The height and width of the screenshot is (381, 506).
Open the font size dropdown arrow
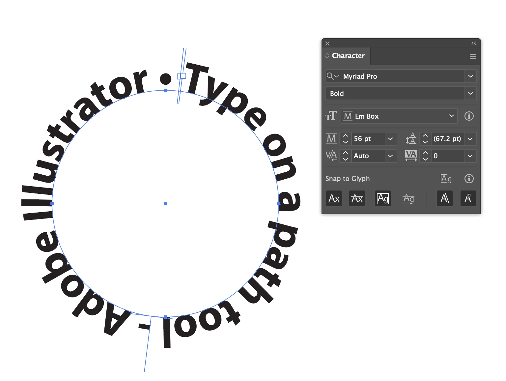(390, 139)
